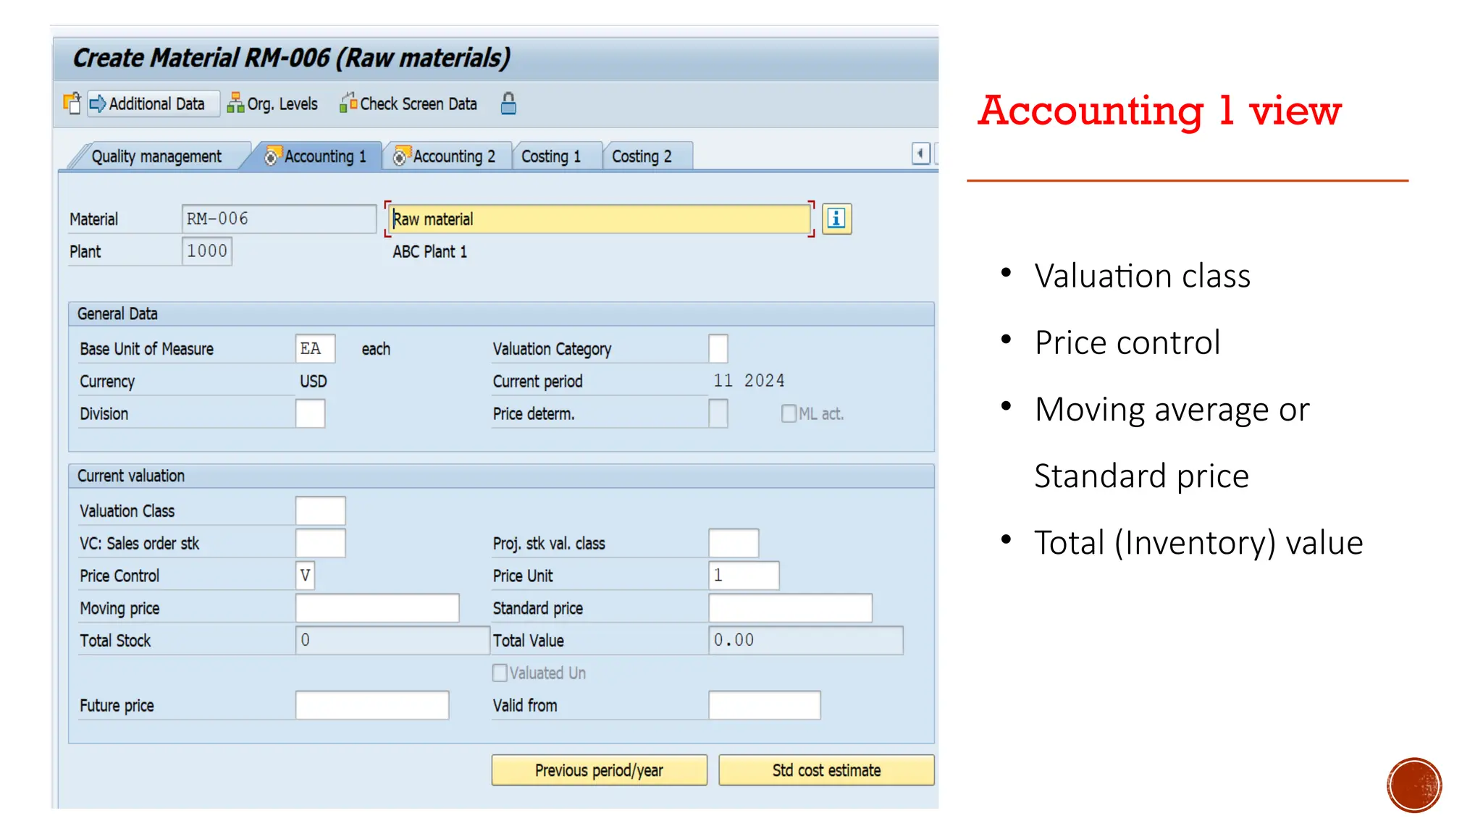Click the Total Stock field

pos(392,640)
